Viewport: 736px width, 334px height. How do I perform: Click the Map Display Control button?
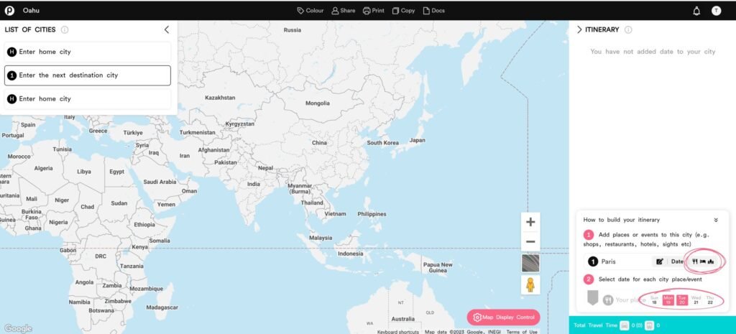[x=503, y=317]
